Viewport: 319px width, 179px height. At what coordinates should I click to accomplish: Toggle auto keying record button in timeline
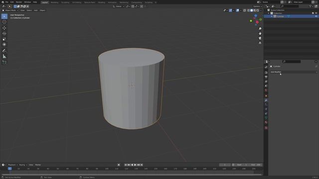119,165
